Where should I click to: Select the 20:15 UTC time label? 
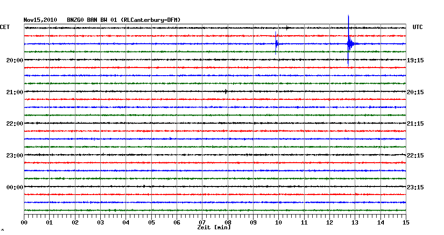pyautogui.click(x=415, y=92)
